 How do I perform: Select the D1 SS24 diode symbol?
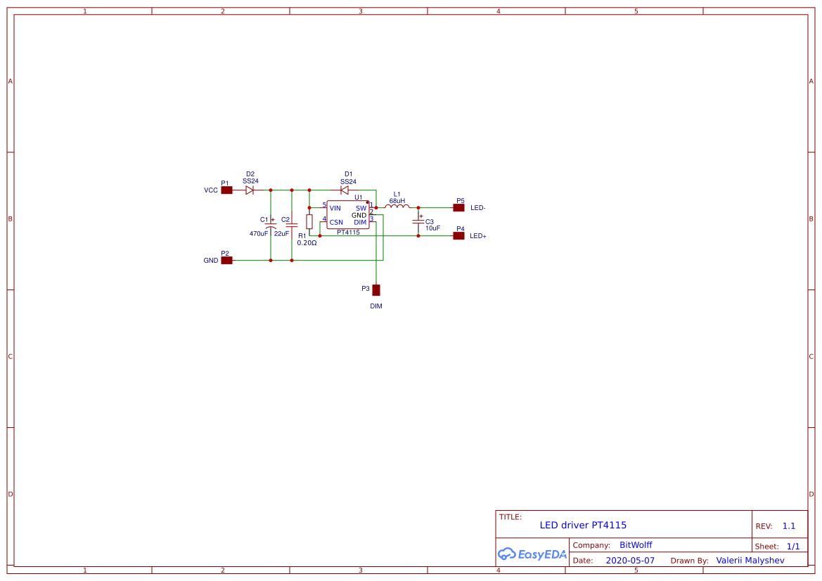click(x=345, y=190)
